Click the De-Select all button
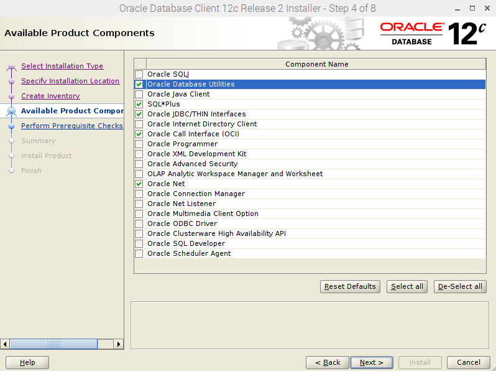496x371 pixels. click(460, 286)
